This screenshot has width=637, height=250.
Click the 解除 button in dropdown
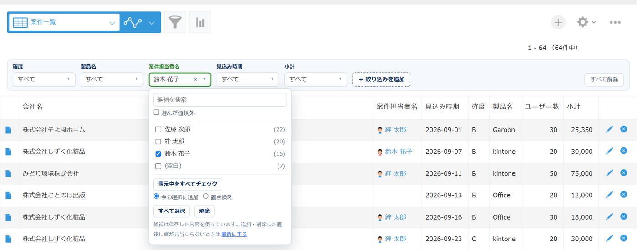tap(204, 211)
